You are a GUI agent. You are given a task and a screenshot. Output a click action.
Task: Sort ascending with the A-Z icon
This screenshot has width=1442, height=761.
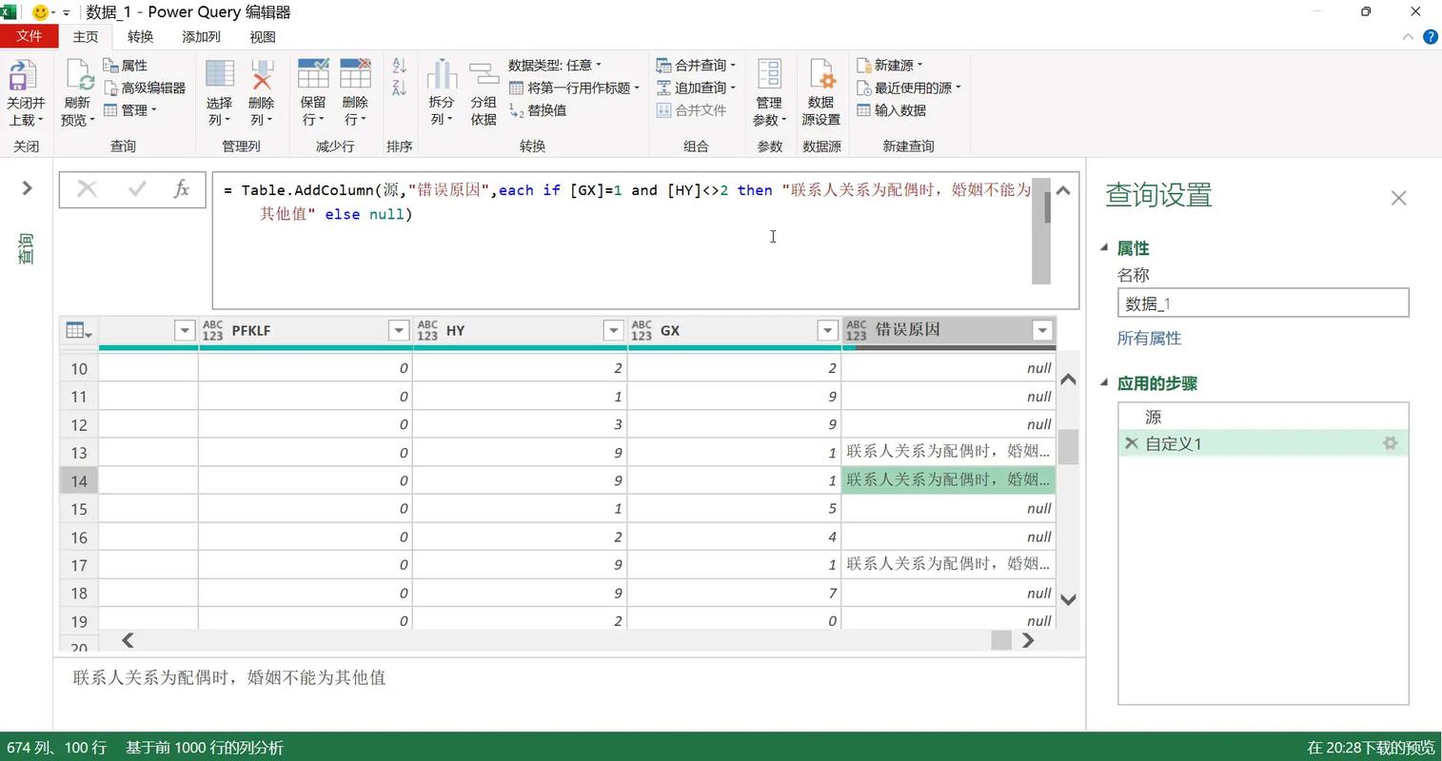click(400, 66)
